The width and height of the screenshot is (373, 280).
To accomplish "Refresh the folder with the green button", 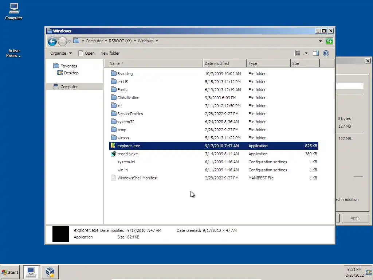I will coord(329,41).
